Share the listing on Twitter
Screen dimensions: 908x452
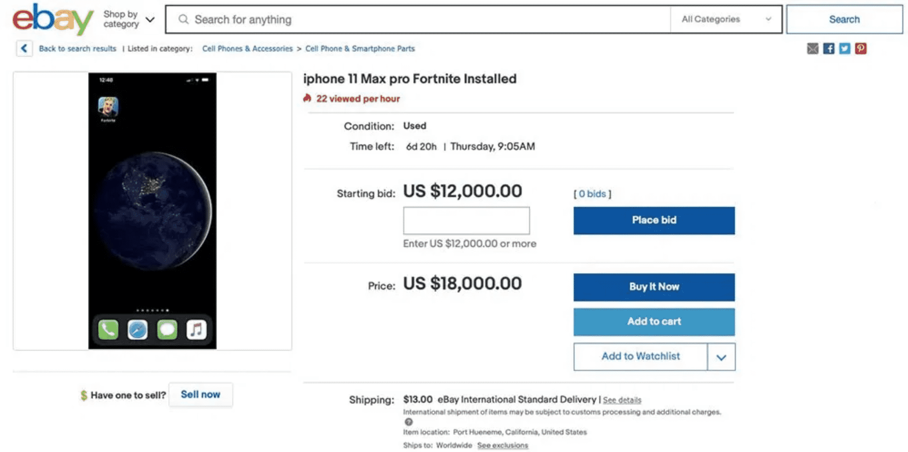[x=844, y=48]
